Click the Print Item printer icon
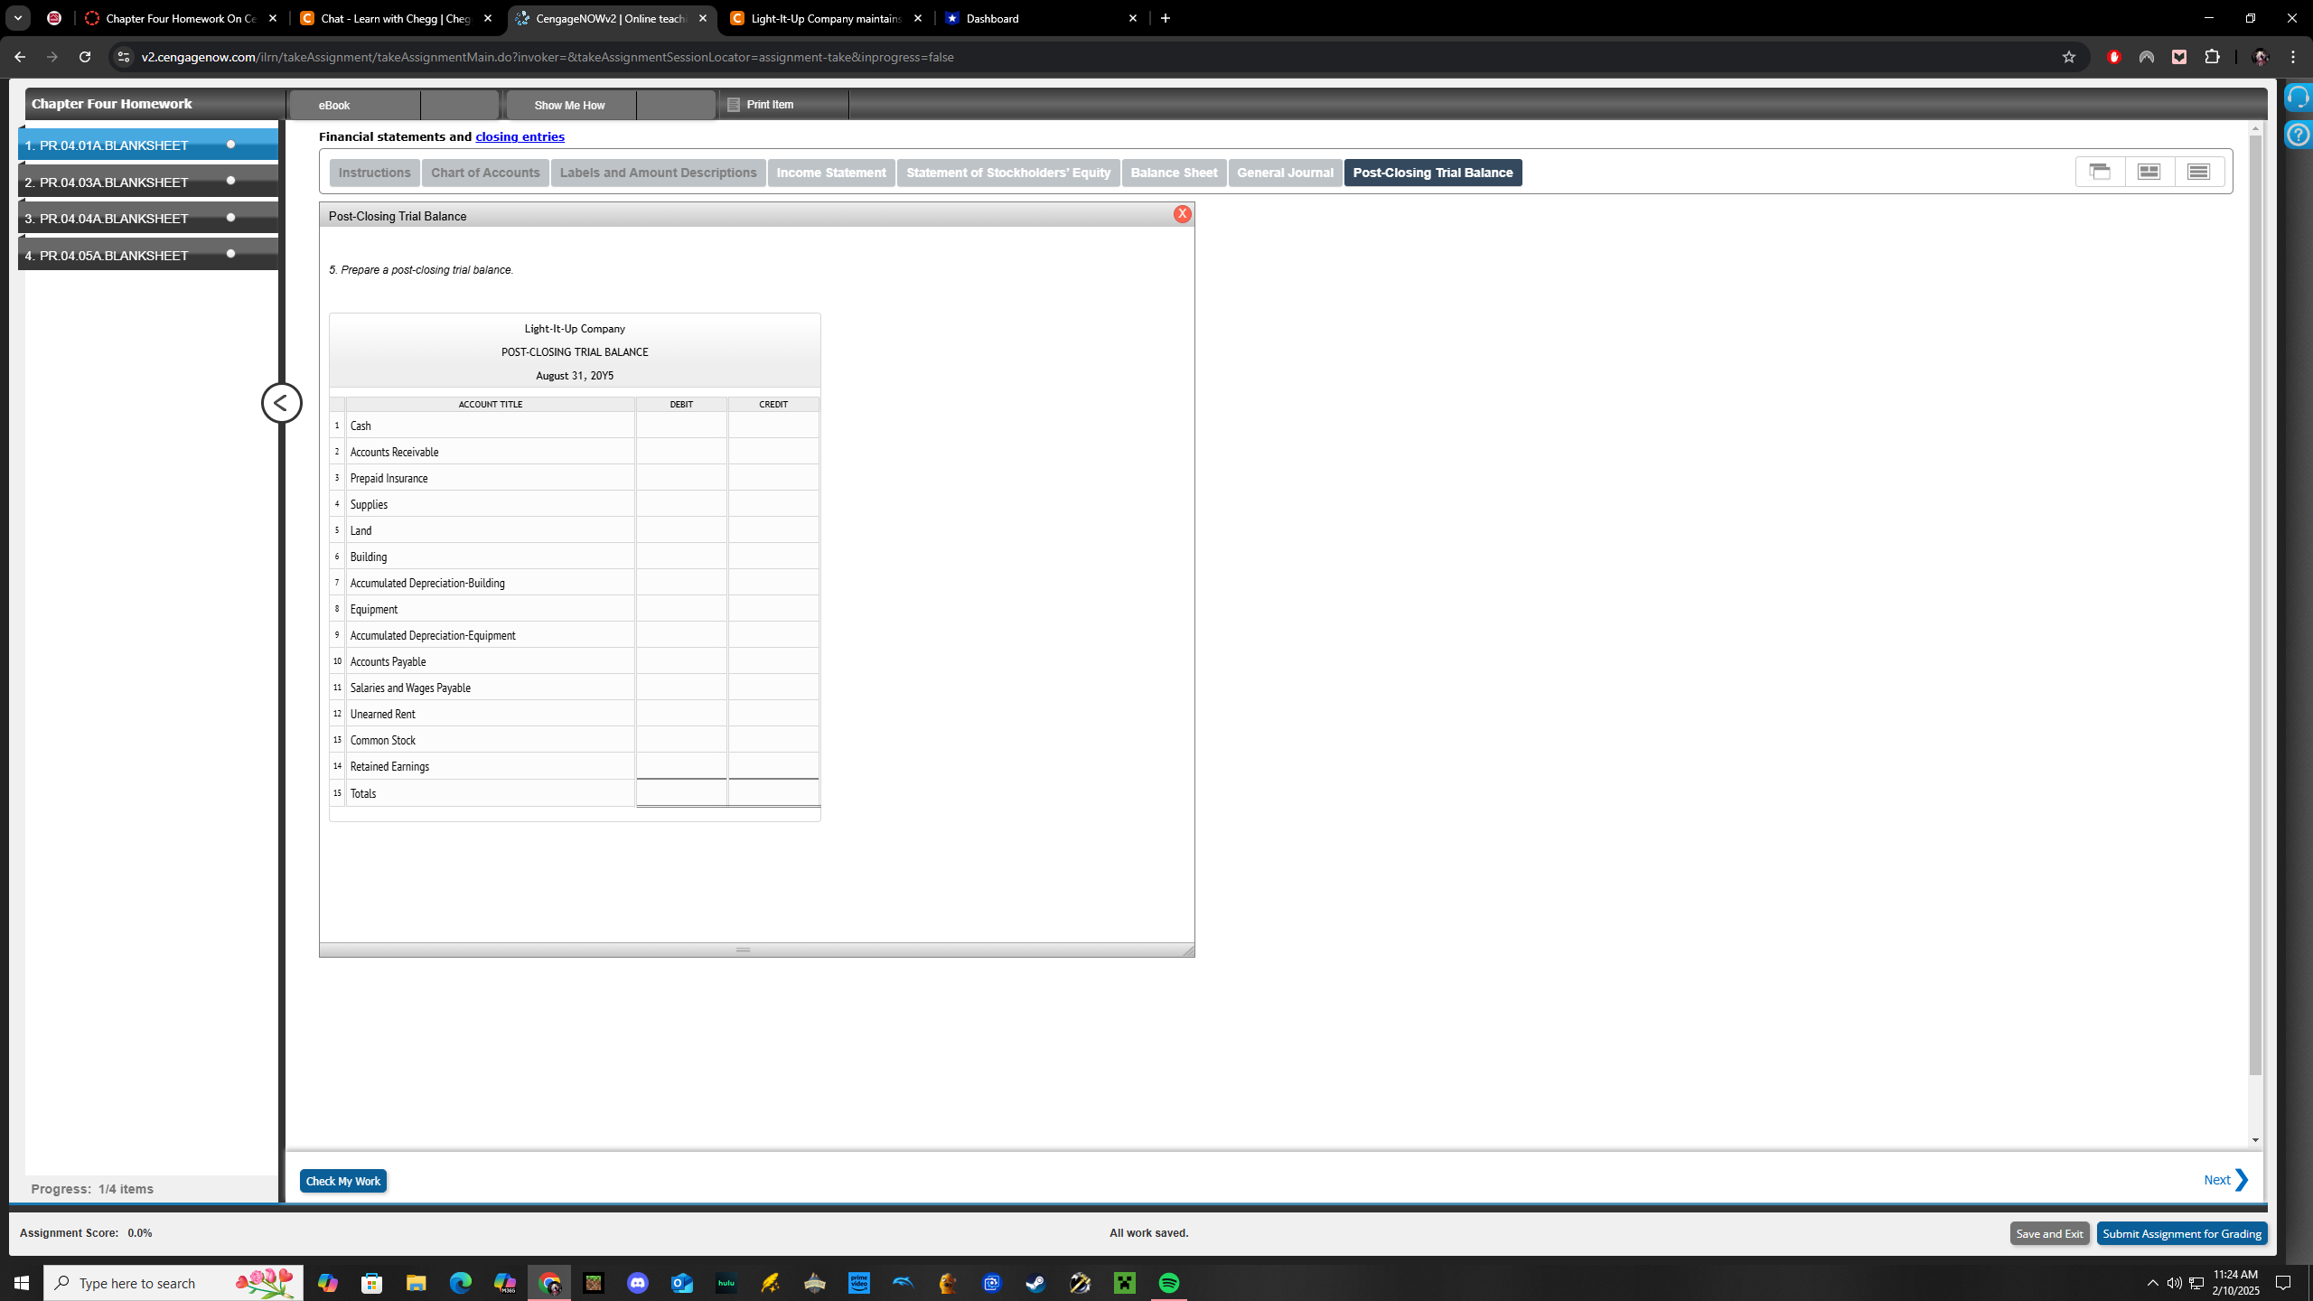The image size is (2313, 1301). tap(734, 104)
